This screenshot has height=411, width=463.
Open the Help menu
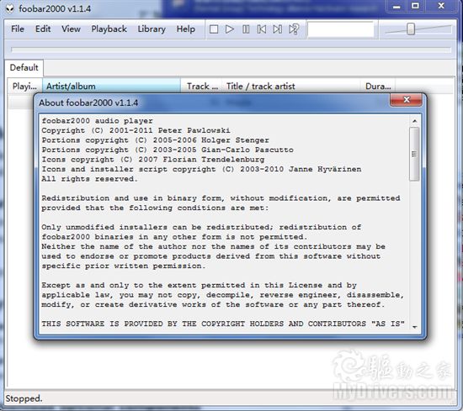(x=186, y=29)
